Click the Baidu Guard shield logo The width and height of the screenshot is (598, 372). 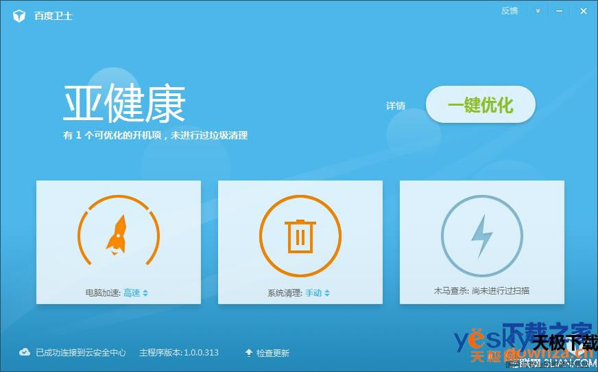coord(19,15)
